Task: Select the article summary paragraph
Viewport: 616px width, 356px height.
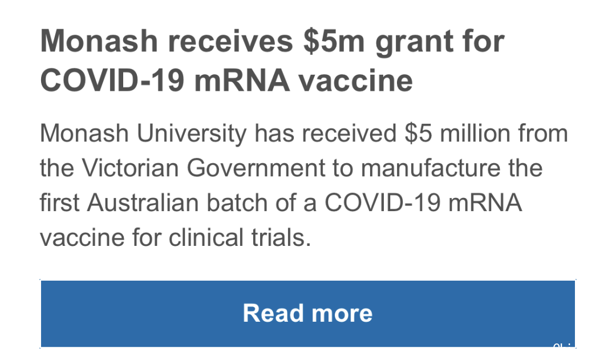Action: pyautogui.click(x=303, y=185)
